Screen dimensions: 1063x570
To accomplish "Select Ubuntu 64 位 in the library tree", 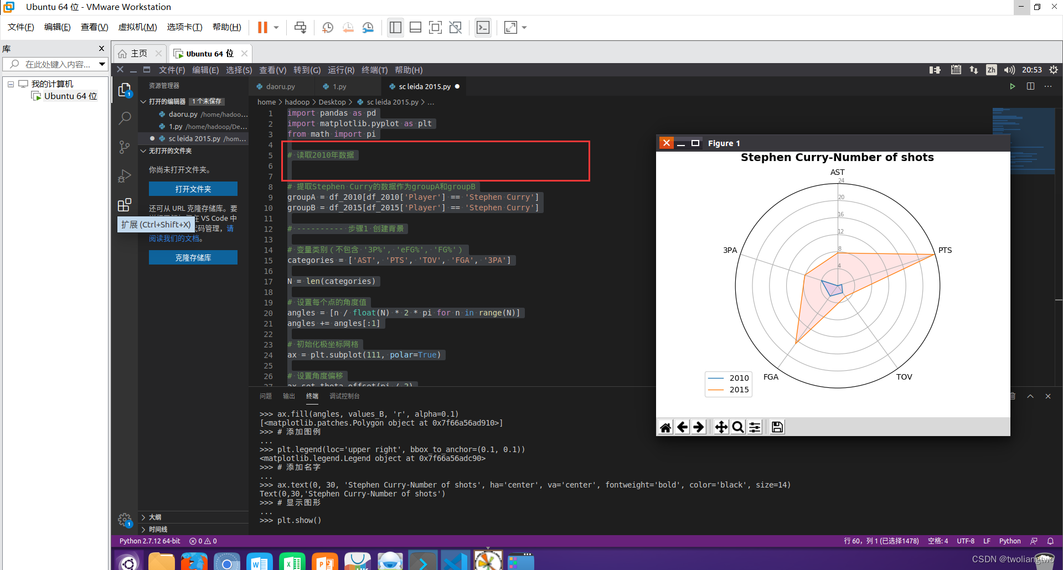I will pos(70,96).
